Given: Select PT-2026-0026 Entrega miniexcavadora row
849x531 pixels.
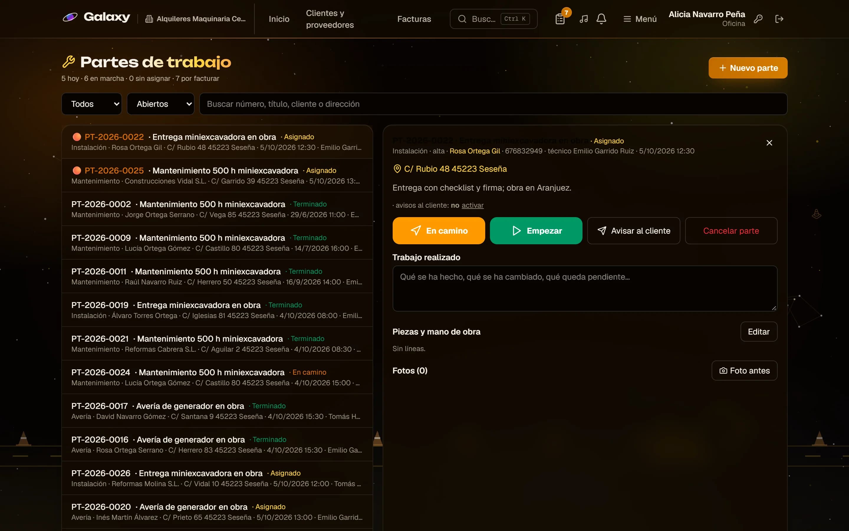Looking at the screenshot, I should [x=217, y=478].
